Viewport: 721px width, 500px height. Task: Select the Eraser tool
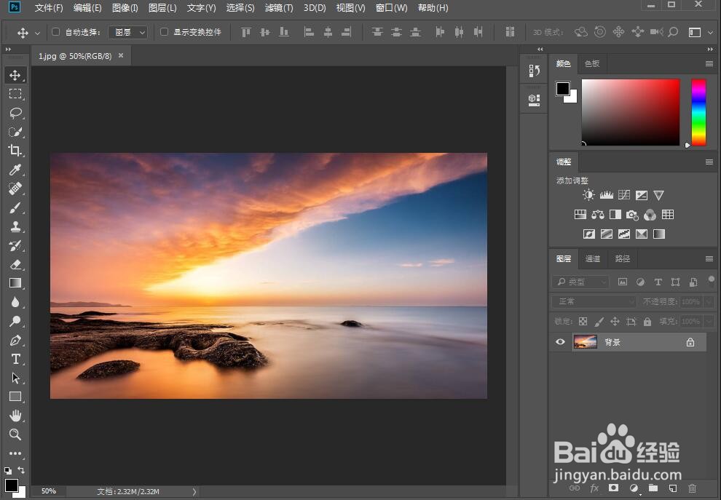pyautogui.click(x=15, y=264)
